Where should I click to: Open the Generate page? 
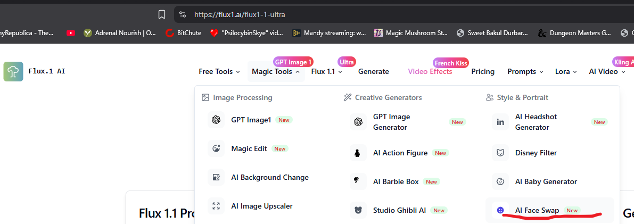[x=374, y=72]
